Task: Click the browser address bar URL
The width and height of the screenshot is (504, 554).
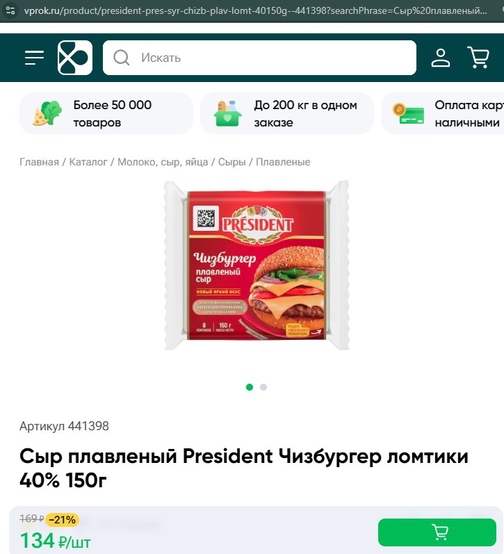Action: pos(255,10)
